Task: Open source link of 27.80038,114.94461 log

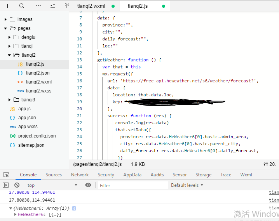Action: tap(274, 200)
